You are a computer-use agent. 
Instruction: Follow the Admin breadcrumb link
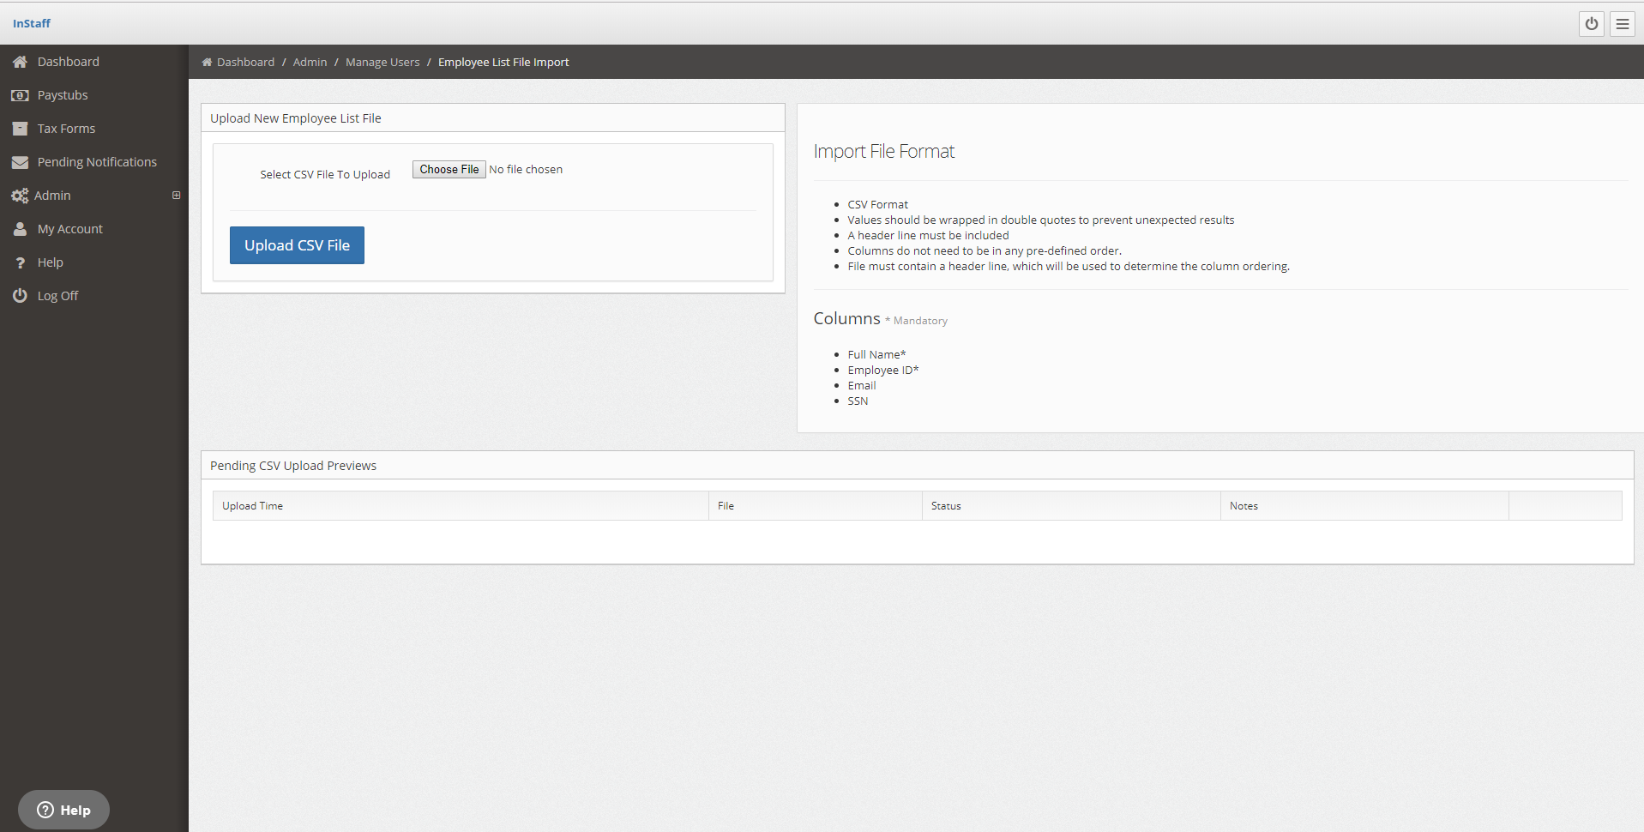pyautogui.click(x=310, y=62)
